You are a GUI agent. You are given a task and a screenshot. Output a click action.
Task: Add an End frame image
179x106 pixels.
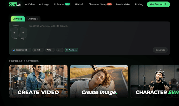(x=23, y=33)
